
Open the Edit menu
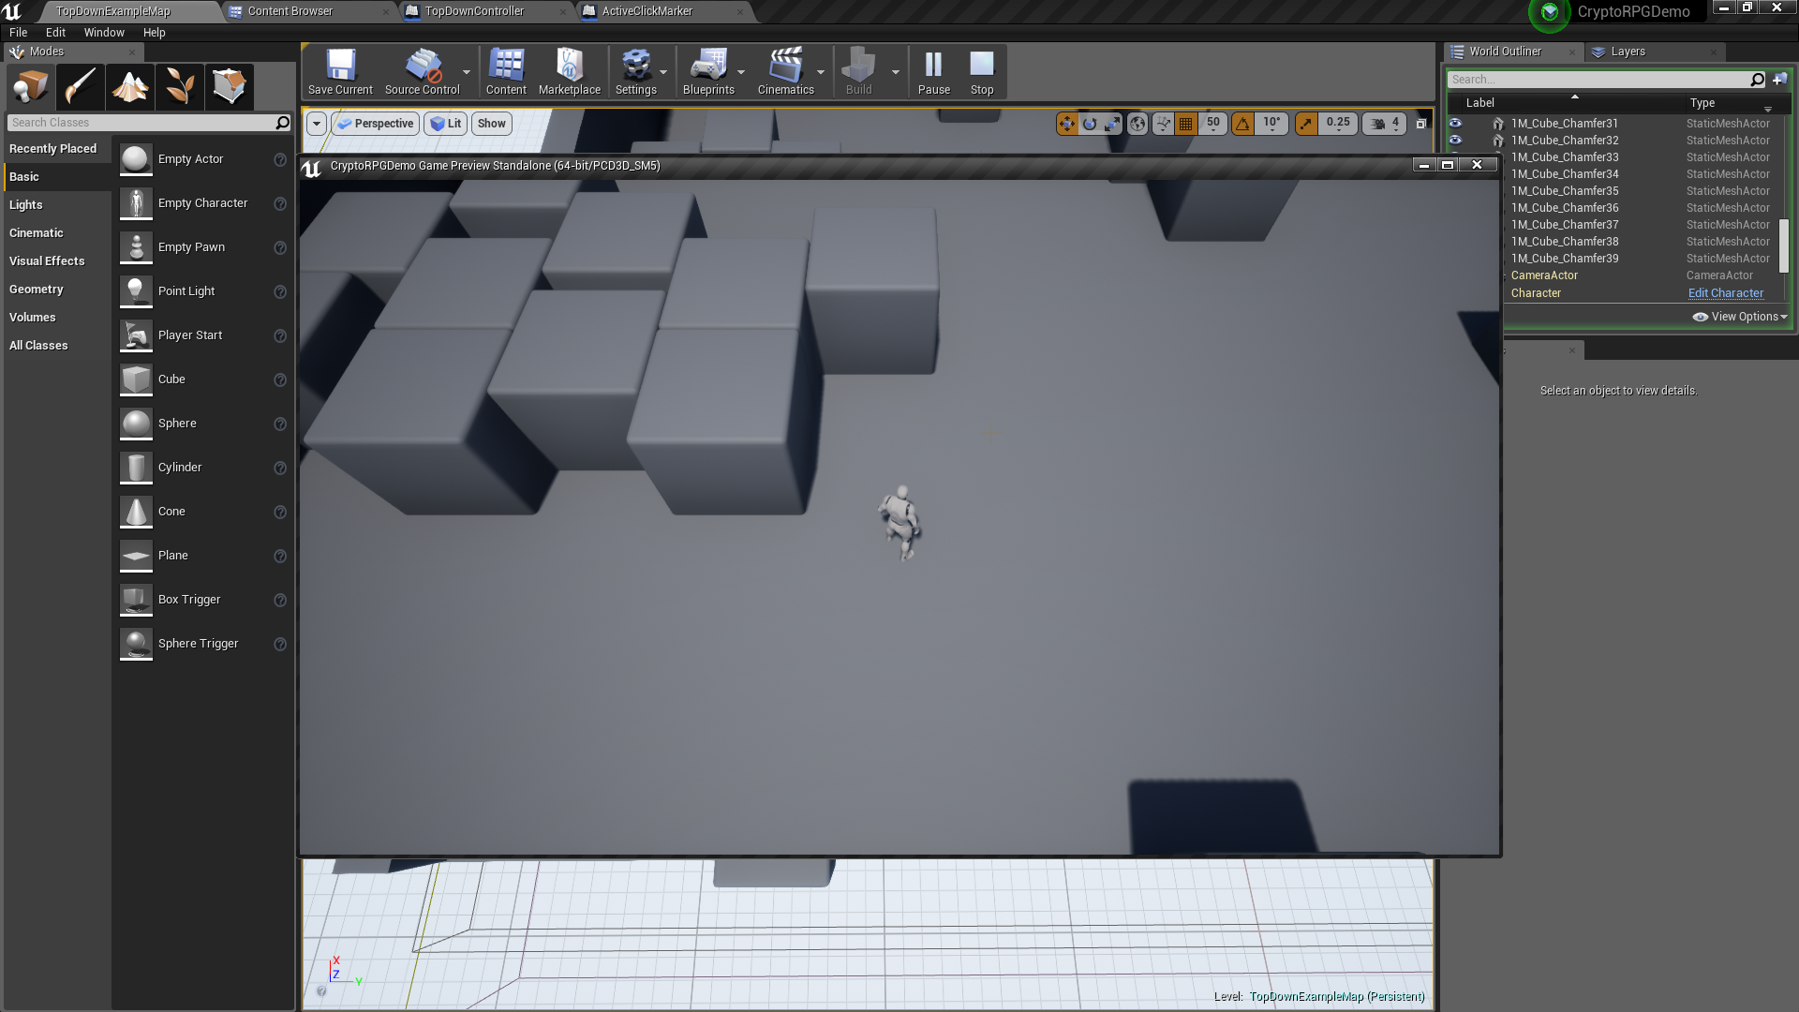pos(56,32)
